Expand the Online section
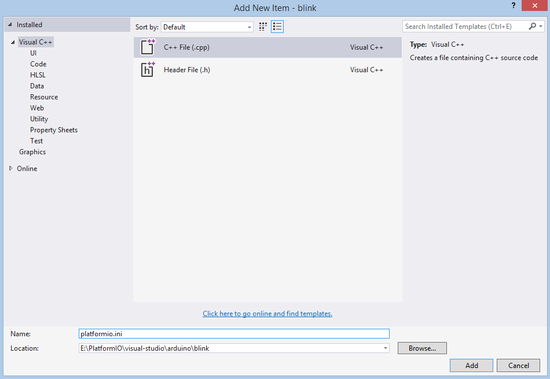This screenshot has height=379, width=550. click(11, 168)
